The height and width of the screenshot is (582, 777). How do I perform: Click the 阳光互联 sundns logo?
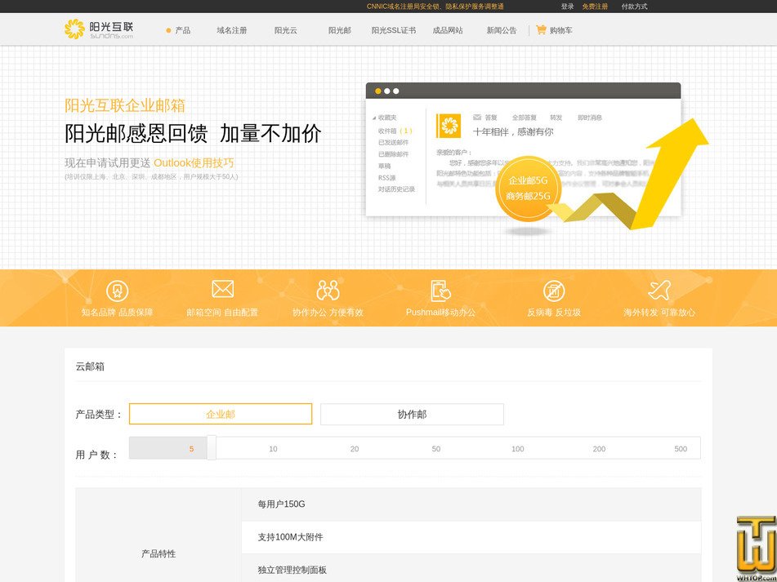tap(99, 29)
